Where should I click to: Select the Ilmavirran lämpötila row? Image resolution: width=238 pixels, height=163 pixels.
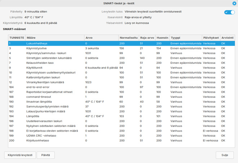(122, 102)
